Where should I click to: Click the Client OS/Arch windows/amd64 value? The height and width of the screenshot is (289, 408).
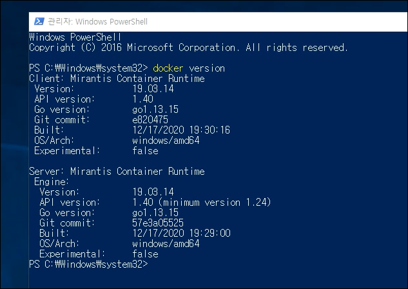coord(166,141)
